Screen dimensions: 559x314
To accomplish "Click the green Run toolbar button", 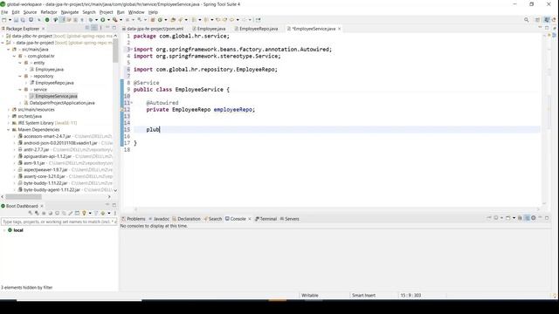I will 103,20.
